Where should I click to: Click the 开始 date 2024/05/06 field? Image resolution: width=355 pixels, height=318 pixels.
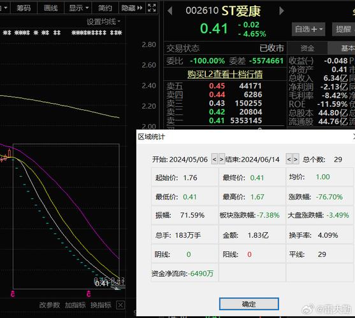point(189,160)
